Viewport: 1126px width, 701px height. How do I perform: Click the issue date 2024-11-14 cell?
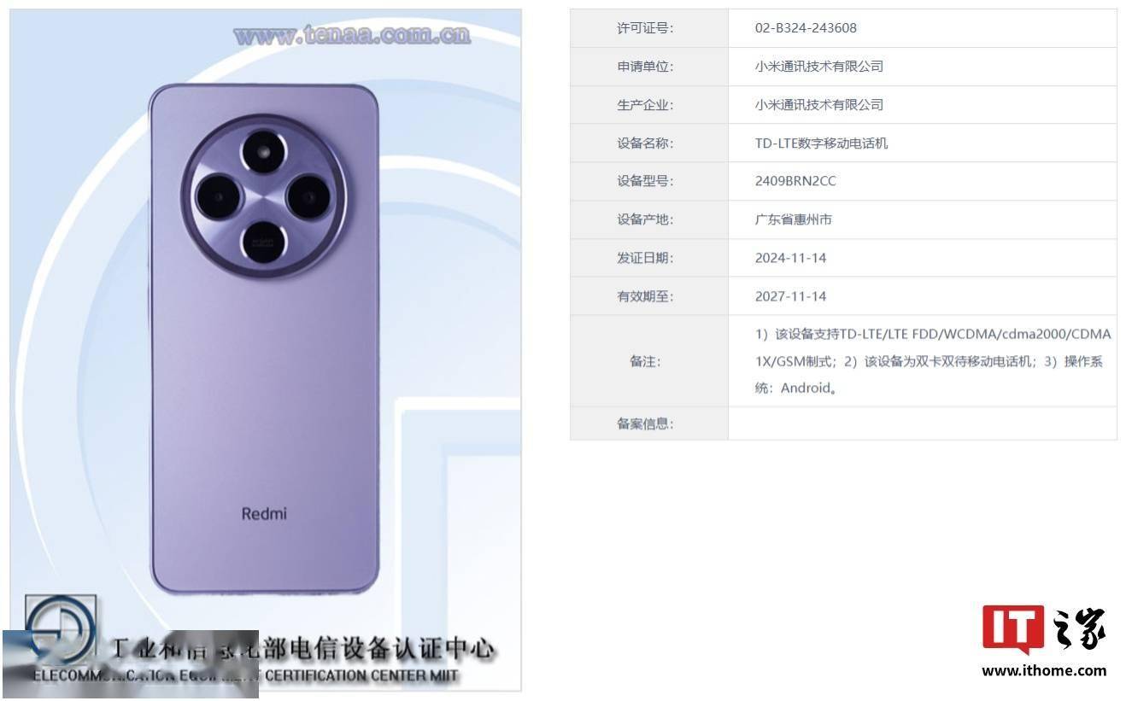click(x=923, y=258)
